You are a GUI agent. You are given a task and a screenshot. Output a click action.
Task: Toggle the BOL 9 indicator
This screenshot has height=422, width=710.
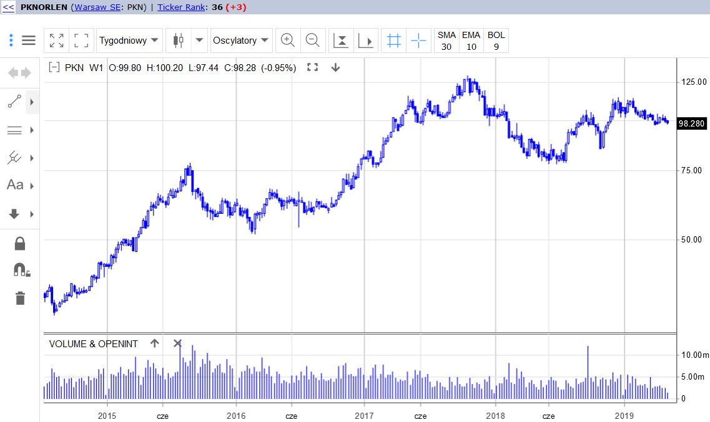click(496, 41)
